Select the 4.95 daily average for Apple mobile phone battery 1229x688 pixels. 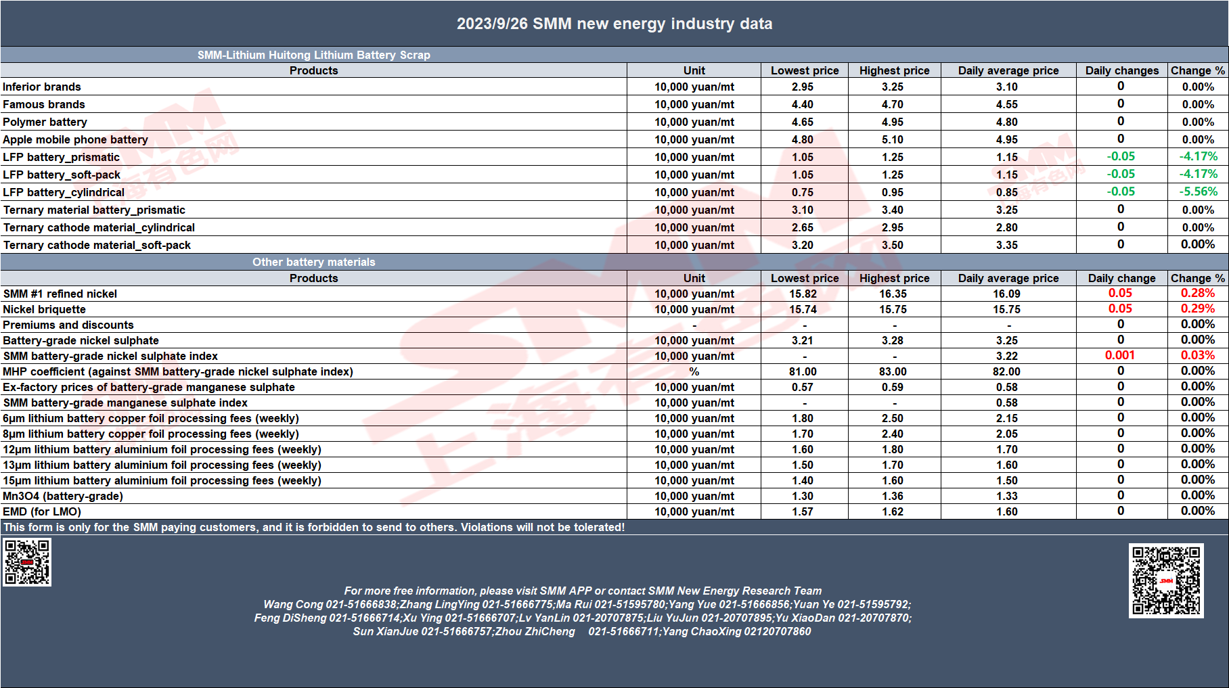click(1007, 139)
